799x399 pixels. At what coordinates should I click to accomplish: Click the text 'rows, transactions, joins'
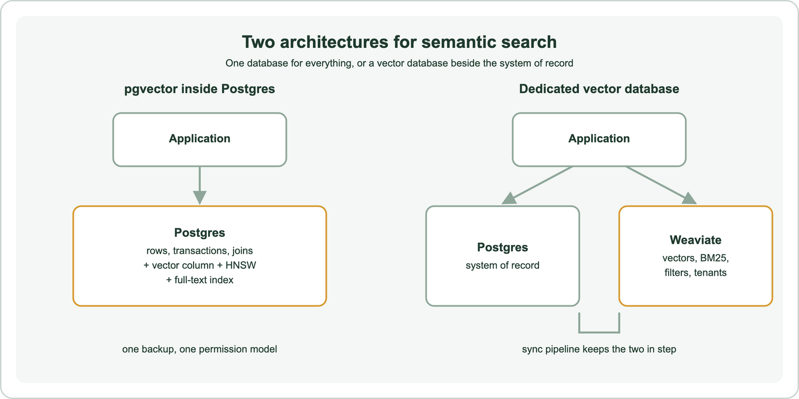tap(200, 251)
